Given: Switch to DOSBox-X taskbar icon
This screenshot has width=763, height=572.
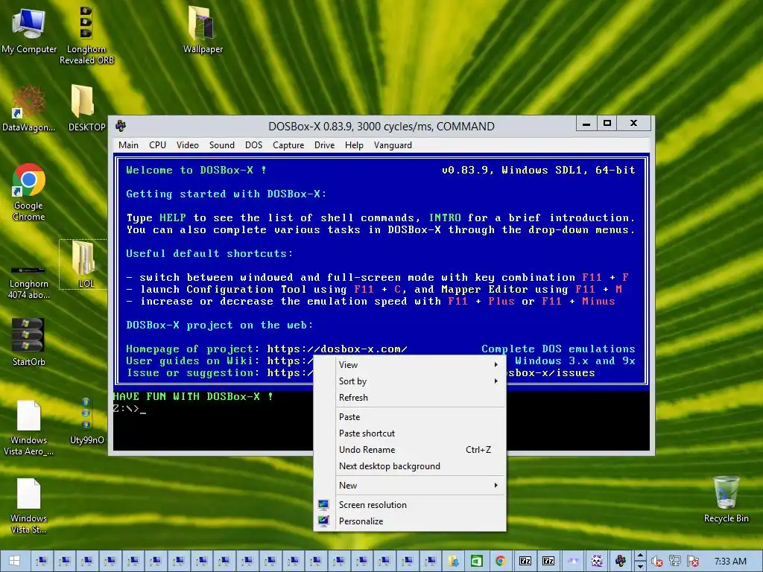Looking at the screenshot, I should 621,562.
